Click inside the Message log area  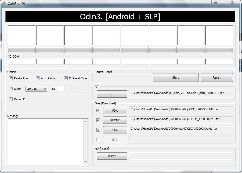click(x=46, y=142)
